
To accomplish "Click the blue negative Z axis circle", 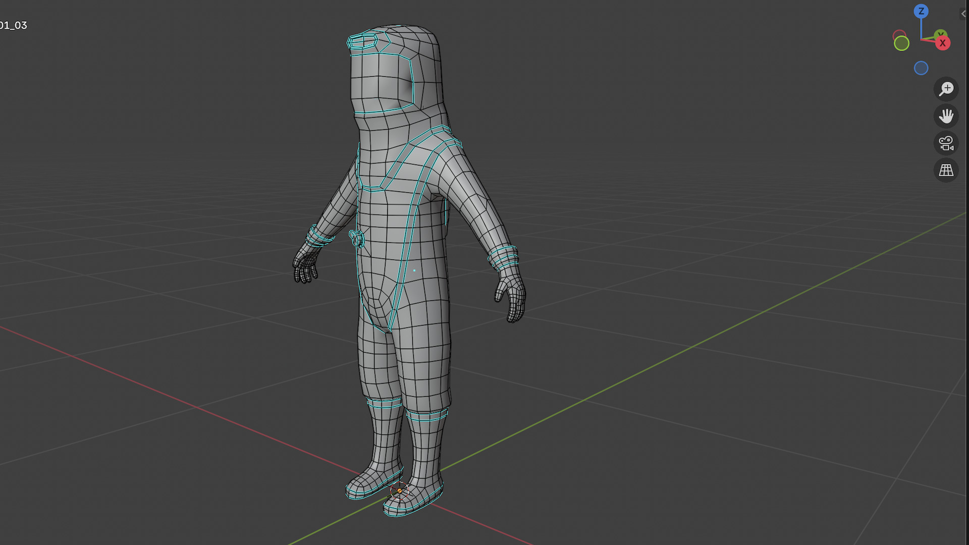I will (x=921, y=68).
